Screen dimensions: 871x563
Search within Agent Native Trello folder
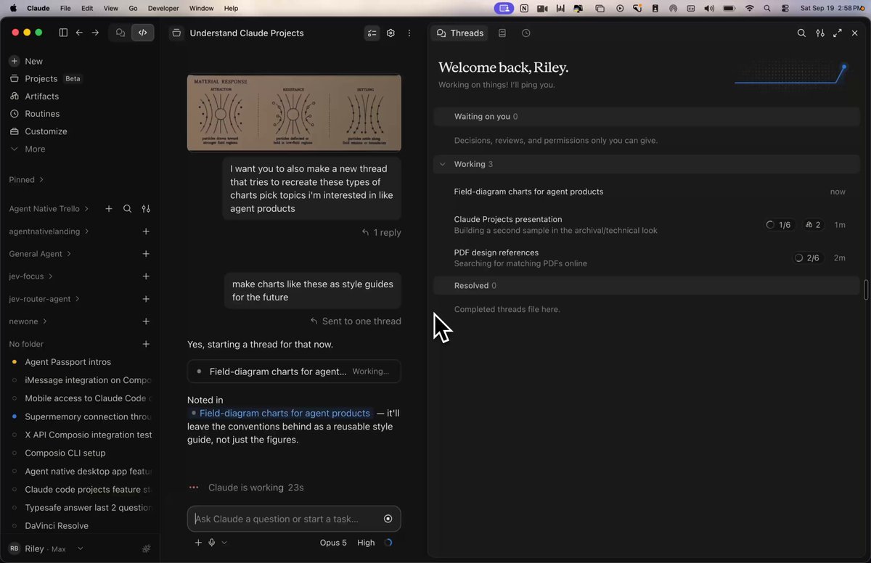[127, 209]
